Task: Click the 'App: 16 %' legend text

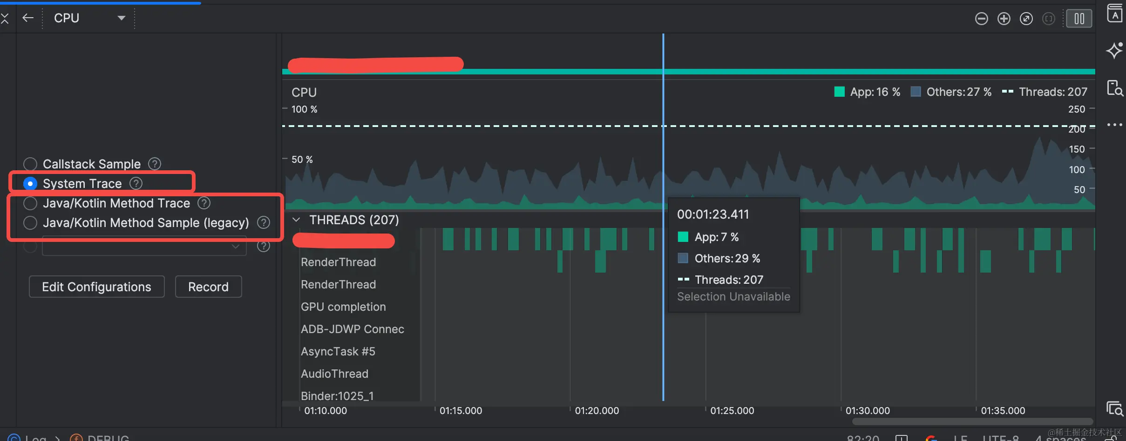Action: click(x=875, y=92)
